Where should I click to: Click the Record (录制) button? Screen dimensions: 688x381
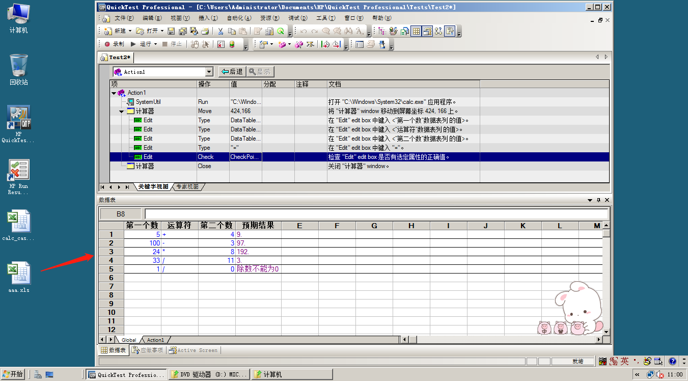click(114, 44)
